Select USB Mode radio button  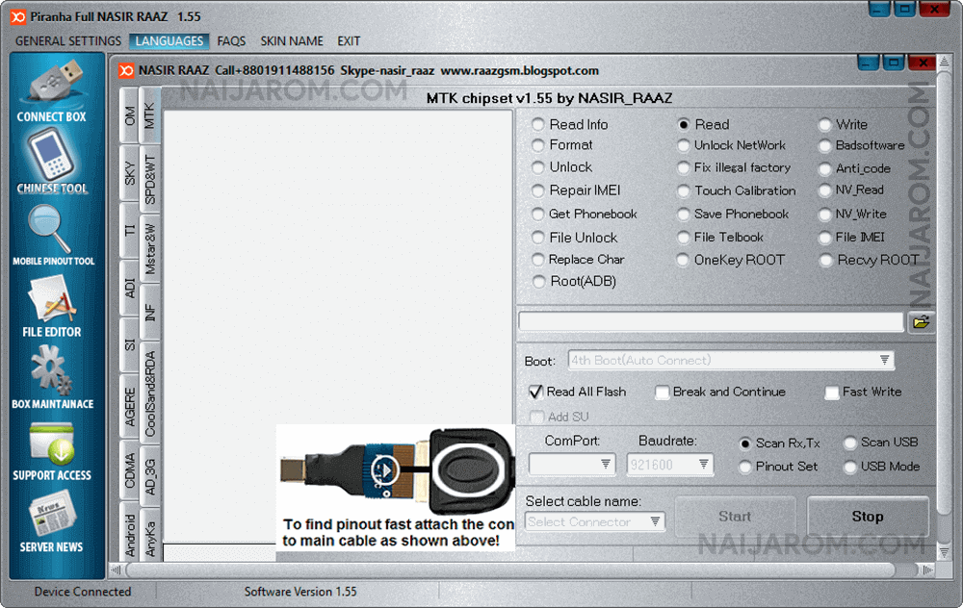tap(850, 467)
